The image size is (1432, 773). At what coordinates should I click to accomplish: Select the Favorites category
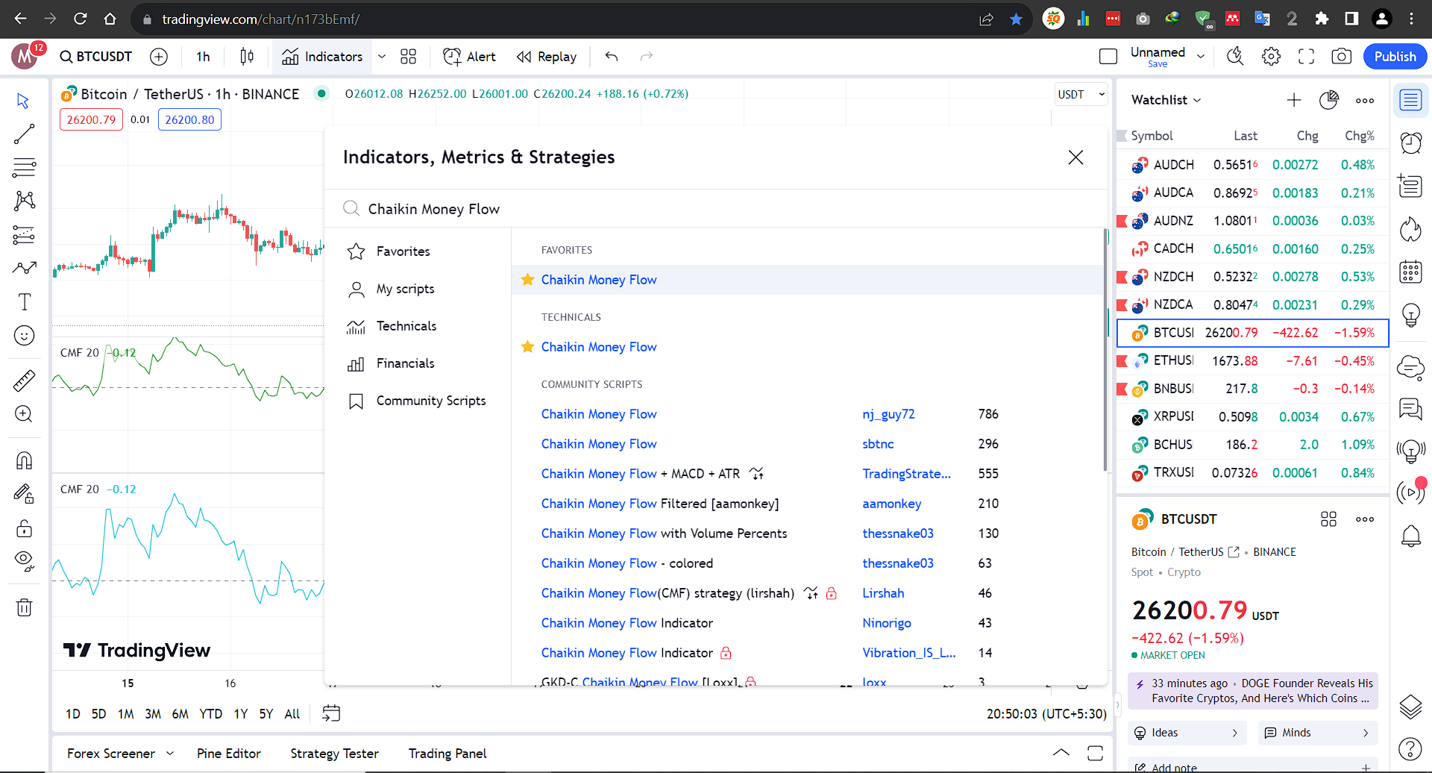coord(418,251)
